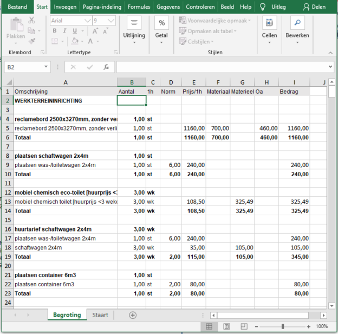Click the Plakken paste icon
338x334 pixels.
click(x=16, y=25)
